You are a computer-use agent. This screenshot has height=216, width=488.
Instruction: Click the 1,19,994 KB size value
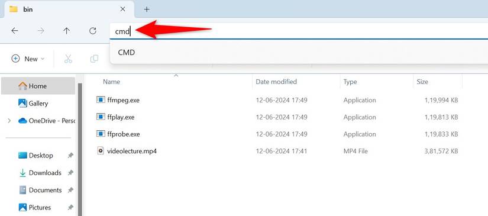coord(441,100)
